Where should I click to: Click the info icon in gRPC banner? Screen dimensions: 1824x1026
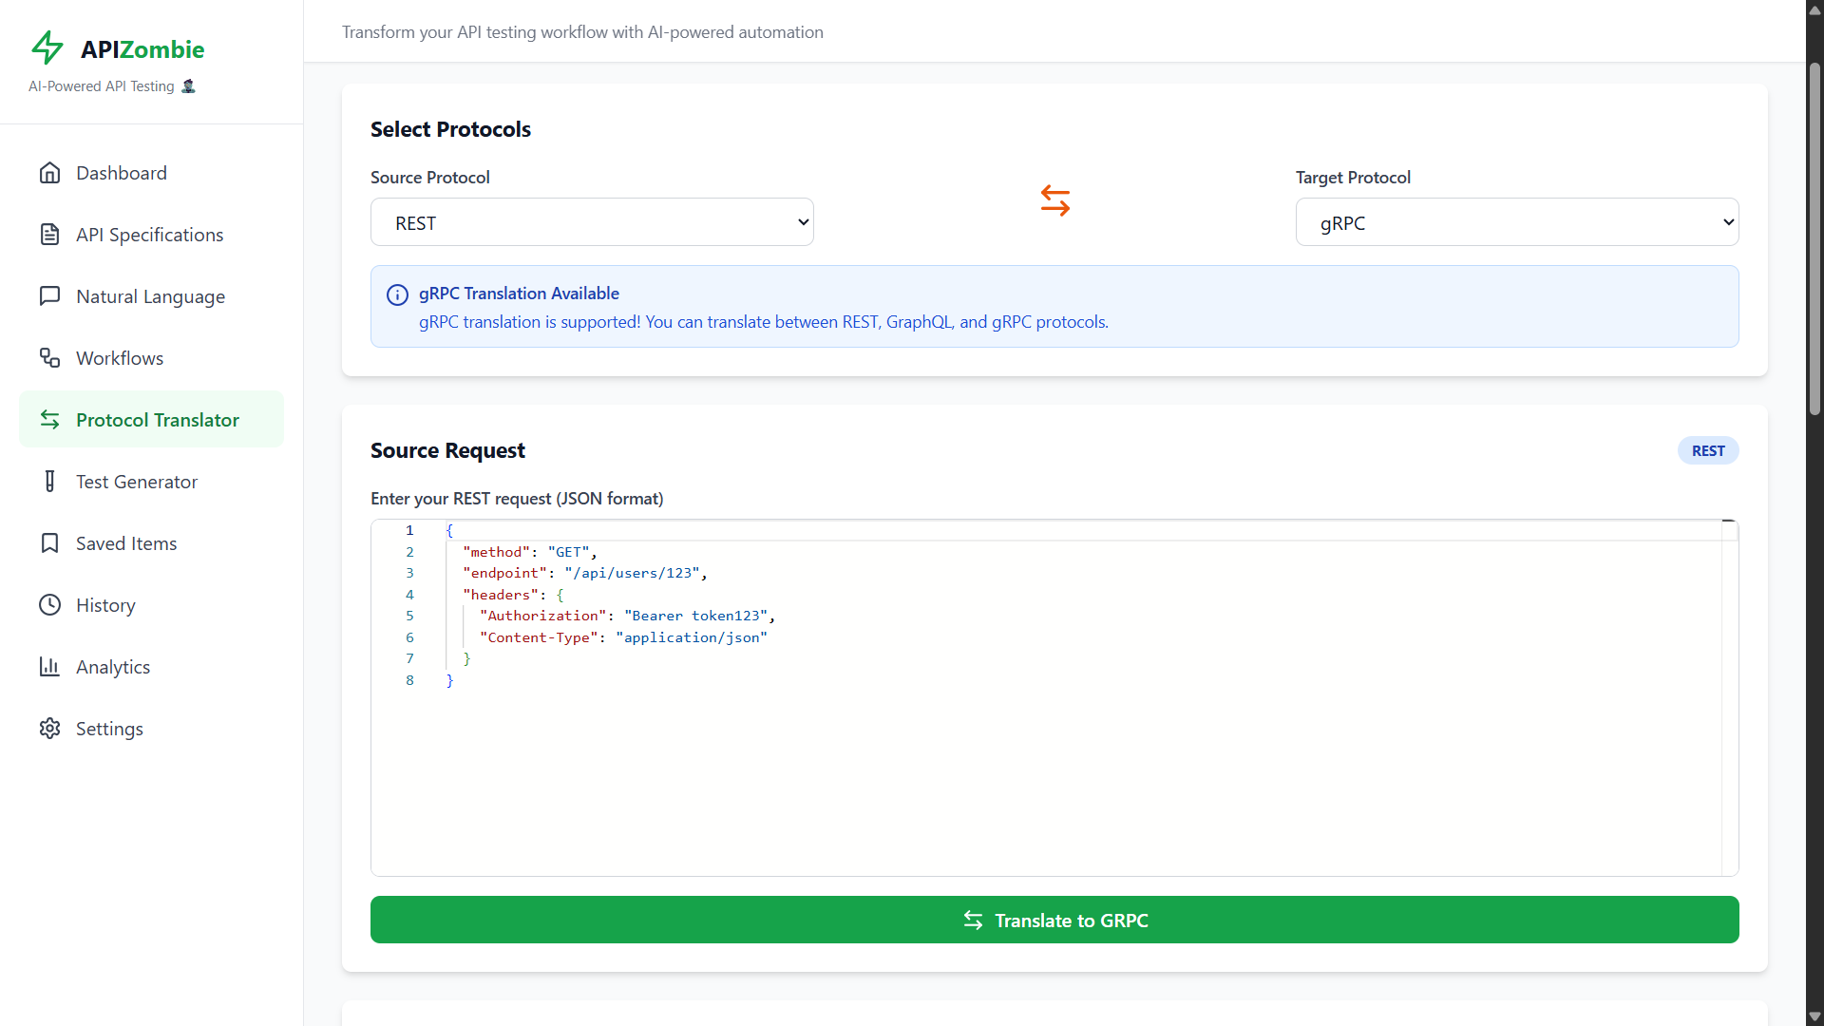[x=397, y=294]
